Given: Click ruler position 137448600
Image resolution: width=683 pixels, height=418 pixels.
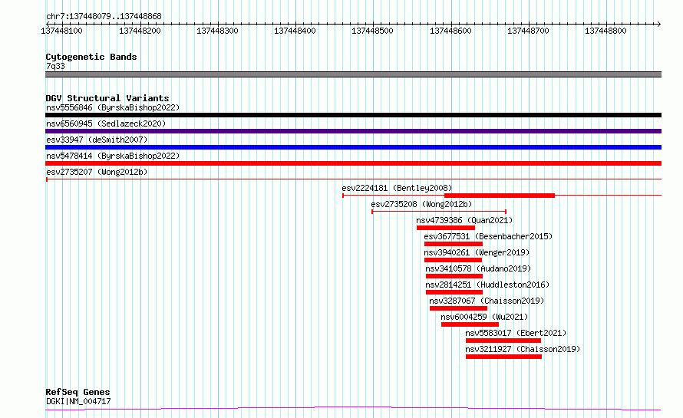Looking at the screenshot, I should 450,31.
